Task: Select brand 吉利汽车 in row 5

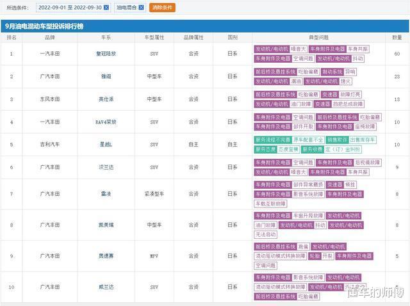Action: point(50,144)
